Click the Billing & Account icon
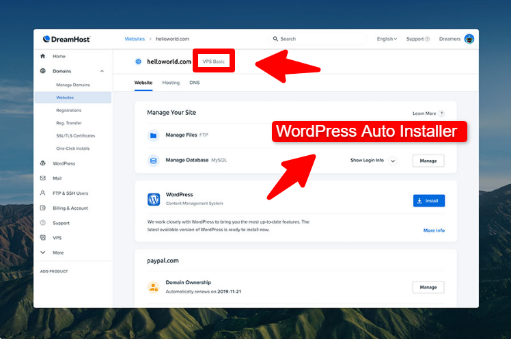The width and height of the screenshot is (511, 339). coord(42,208)
